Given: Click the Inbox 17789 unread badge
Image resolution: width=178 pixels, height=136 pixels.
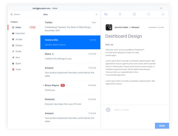Looking at the screenshot, I should (32, 27).
